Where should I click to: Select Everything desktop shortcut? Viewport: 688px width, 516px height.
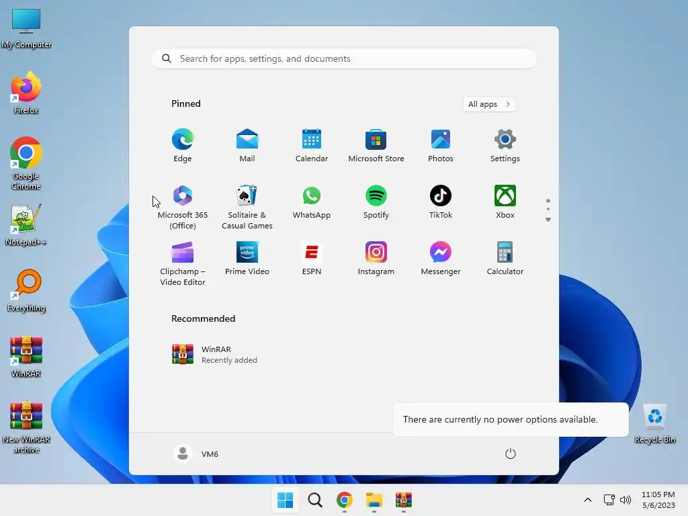[26, 290]
